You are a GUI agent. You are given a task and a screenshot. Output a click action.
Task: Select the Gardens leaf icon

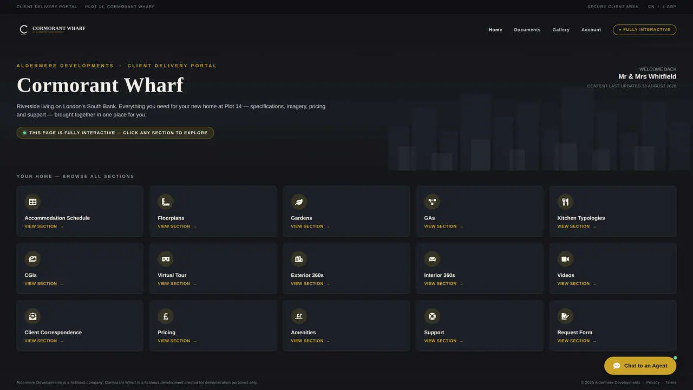pyautogui.click(x=299, y=202)
